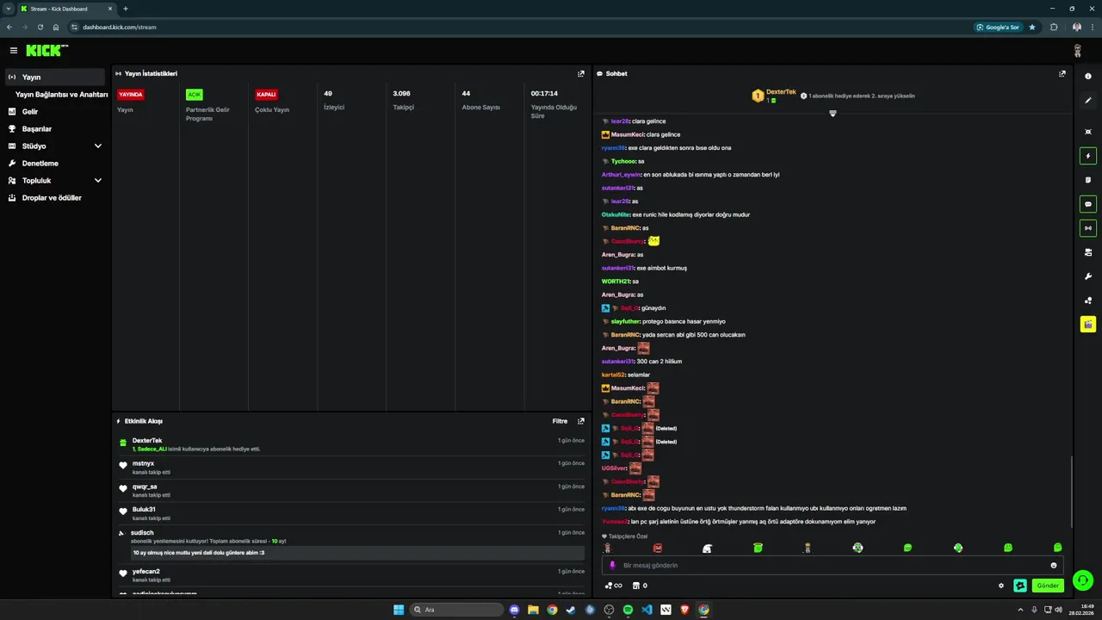The height and width of the screenshot is (620, 1102).
Task: Open Yayın Bağlantısı ve Anahtarı page
Action: coord(61,94)
